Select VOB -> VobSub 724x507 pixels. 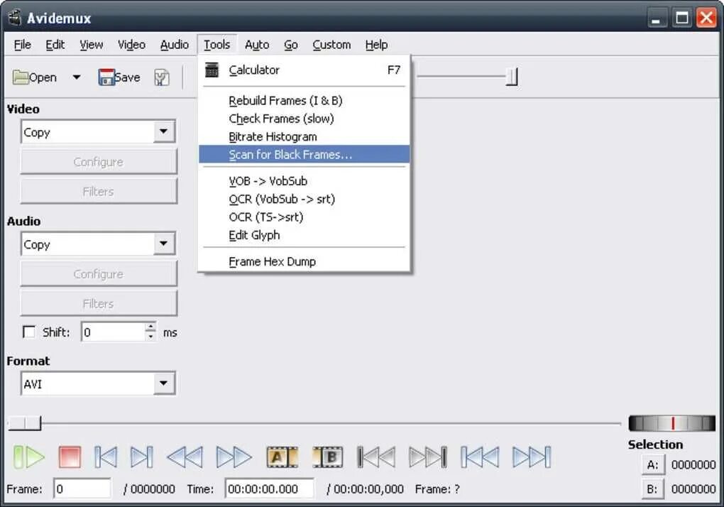point(305,181)
